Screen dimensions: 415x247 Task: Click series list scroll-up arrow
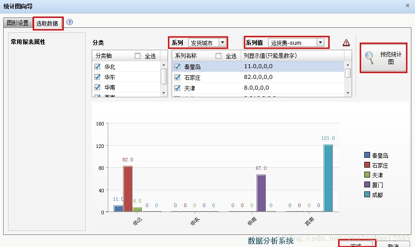[348, 65]
